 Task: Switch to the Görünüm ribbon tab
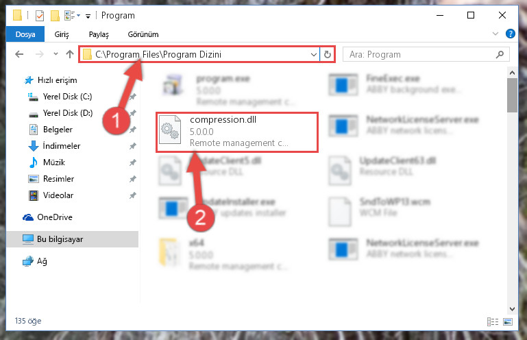click(143, 34)
